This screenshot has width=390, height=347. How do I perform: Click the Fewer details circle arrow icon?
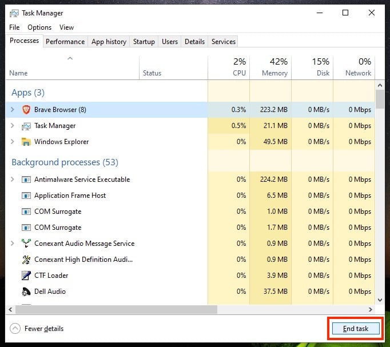point(15,329)
